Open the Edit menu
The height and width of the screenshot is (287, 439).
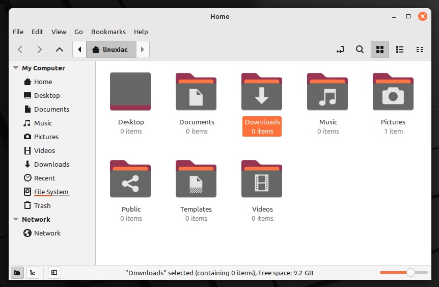[x=37, y=32]
